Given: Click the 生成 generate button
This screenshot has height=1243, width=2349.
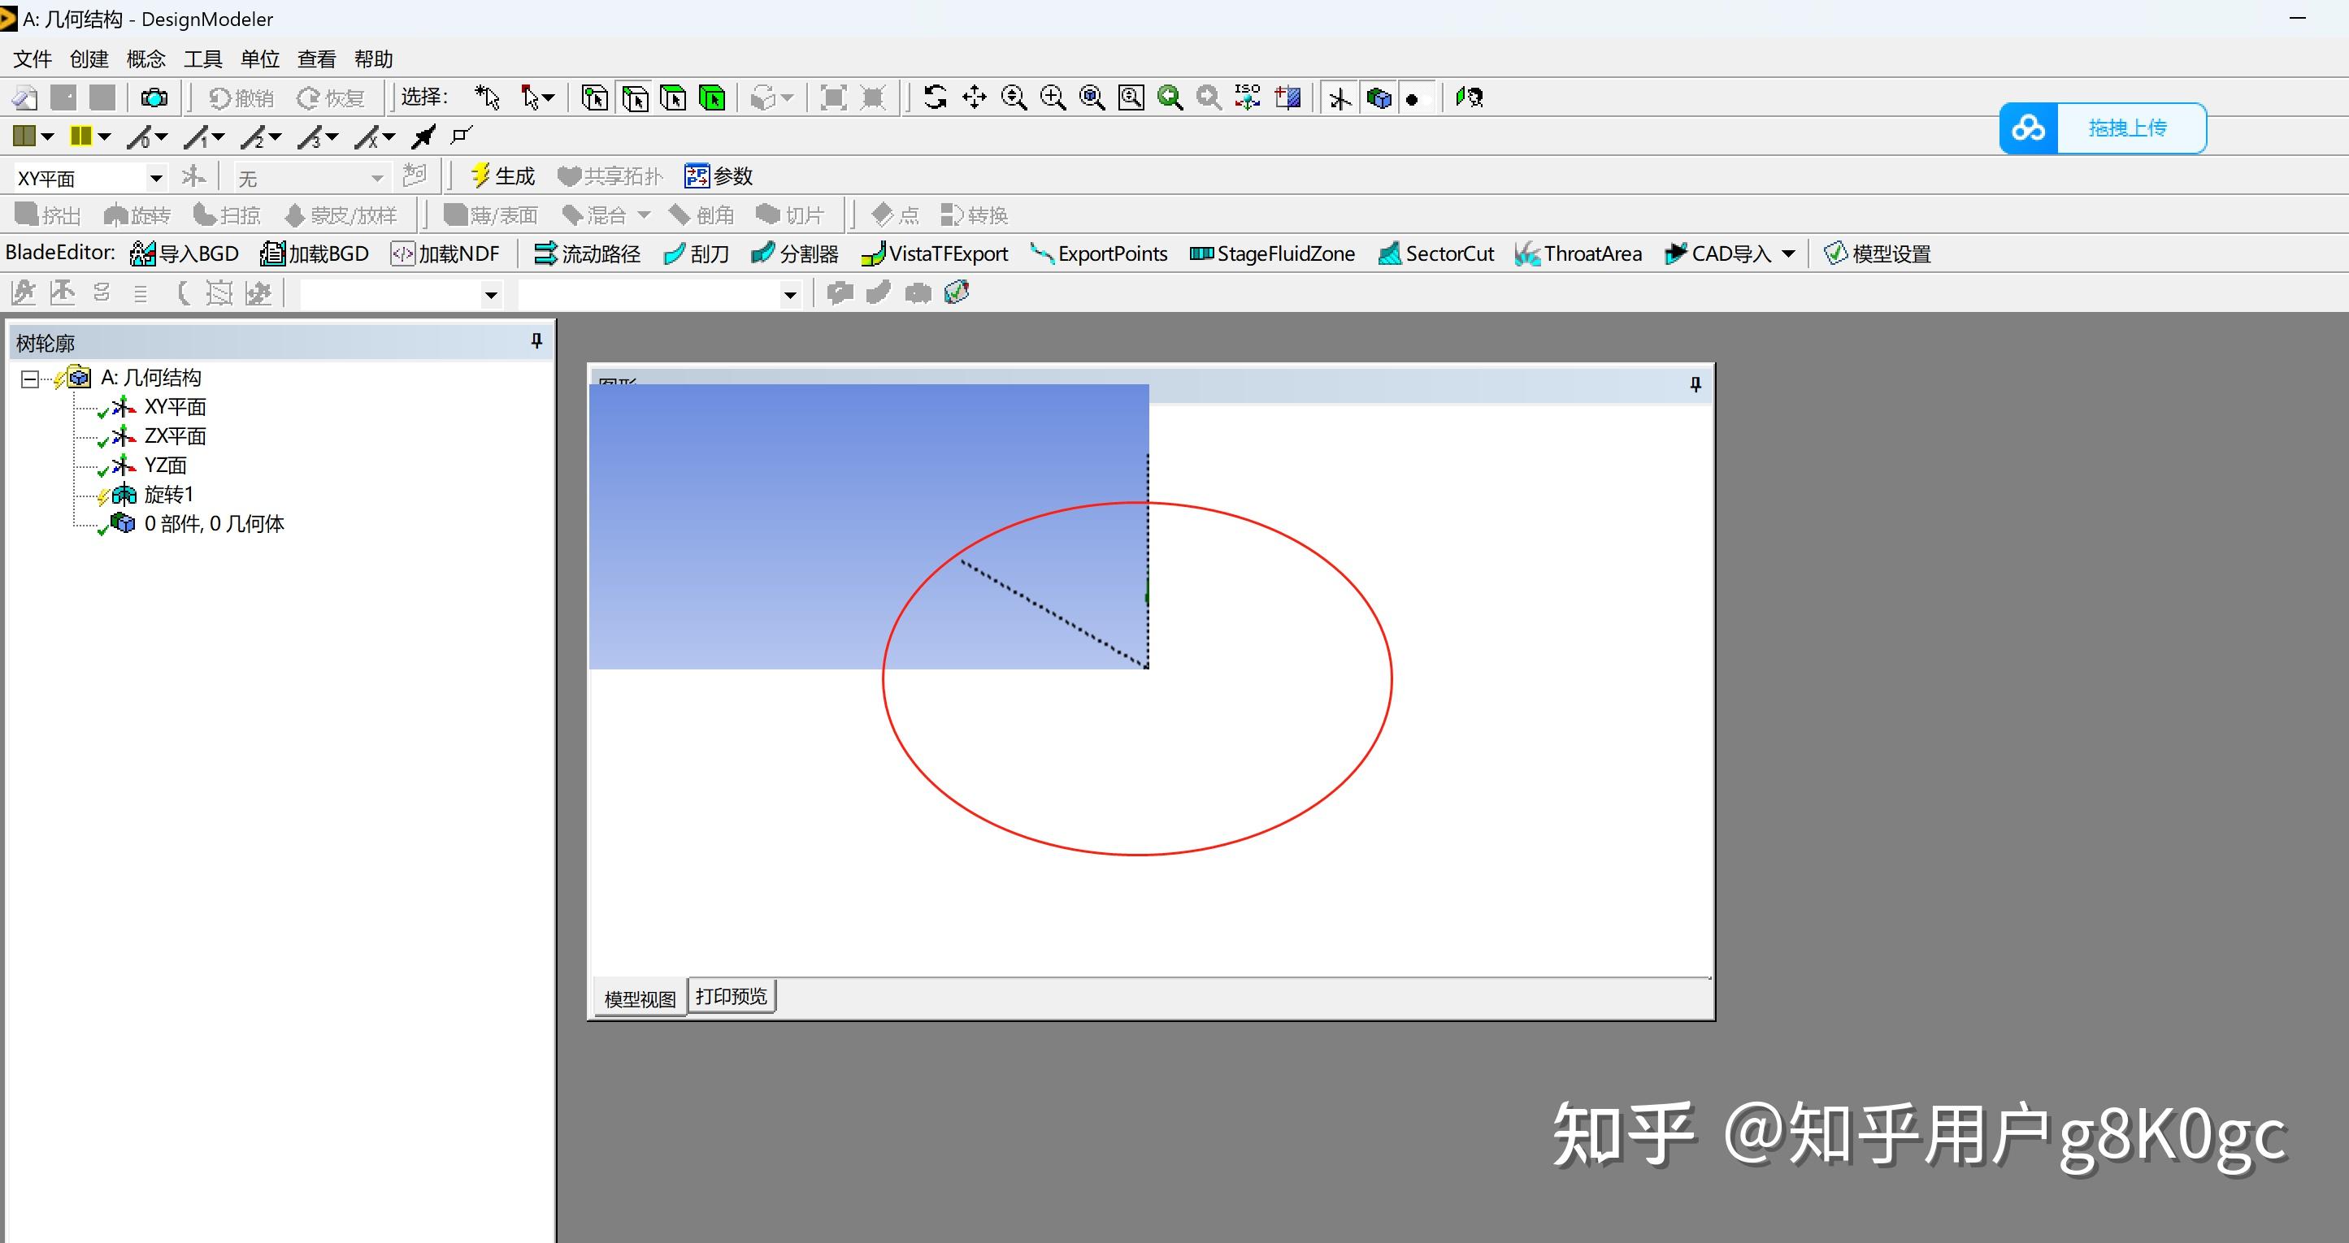Looking at the screenshot, I should tap(502, 175).
